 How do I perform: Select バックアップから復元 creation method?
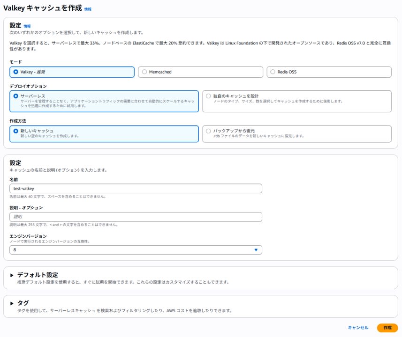[297, 134]
